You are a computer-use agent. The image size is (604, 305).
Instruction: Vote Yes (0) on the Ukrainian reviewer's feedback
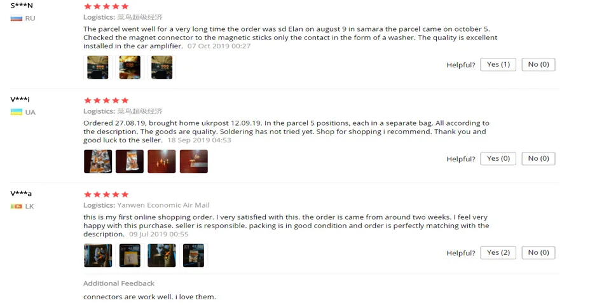(498, 159)
